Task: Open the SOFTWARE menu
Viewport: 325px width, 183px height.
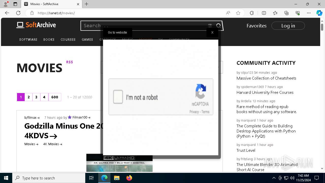Action: (x=28, y=39)
